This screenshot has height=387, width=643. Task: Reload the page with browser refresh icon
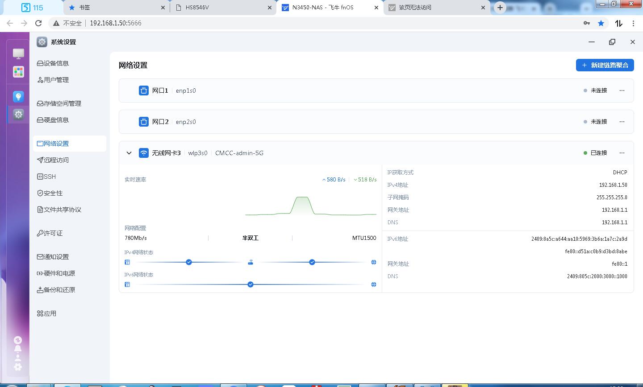(38, 23)
